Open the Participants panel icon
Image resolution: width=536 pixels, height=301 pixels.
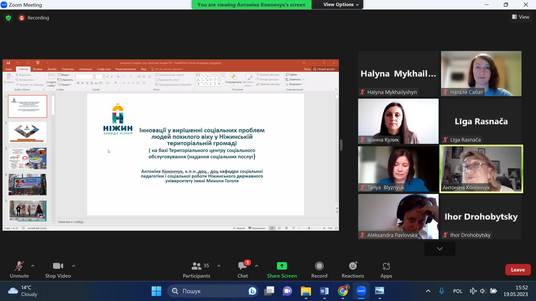(x=196, y=266)
